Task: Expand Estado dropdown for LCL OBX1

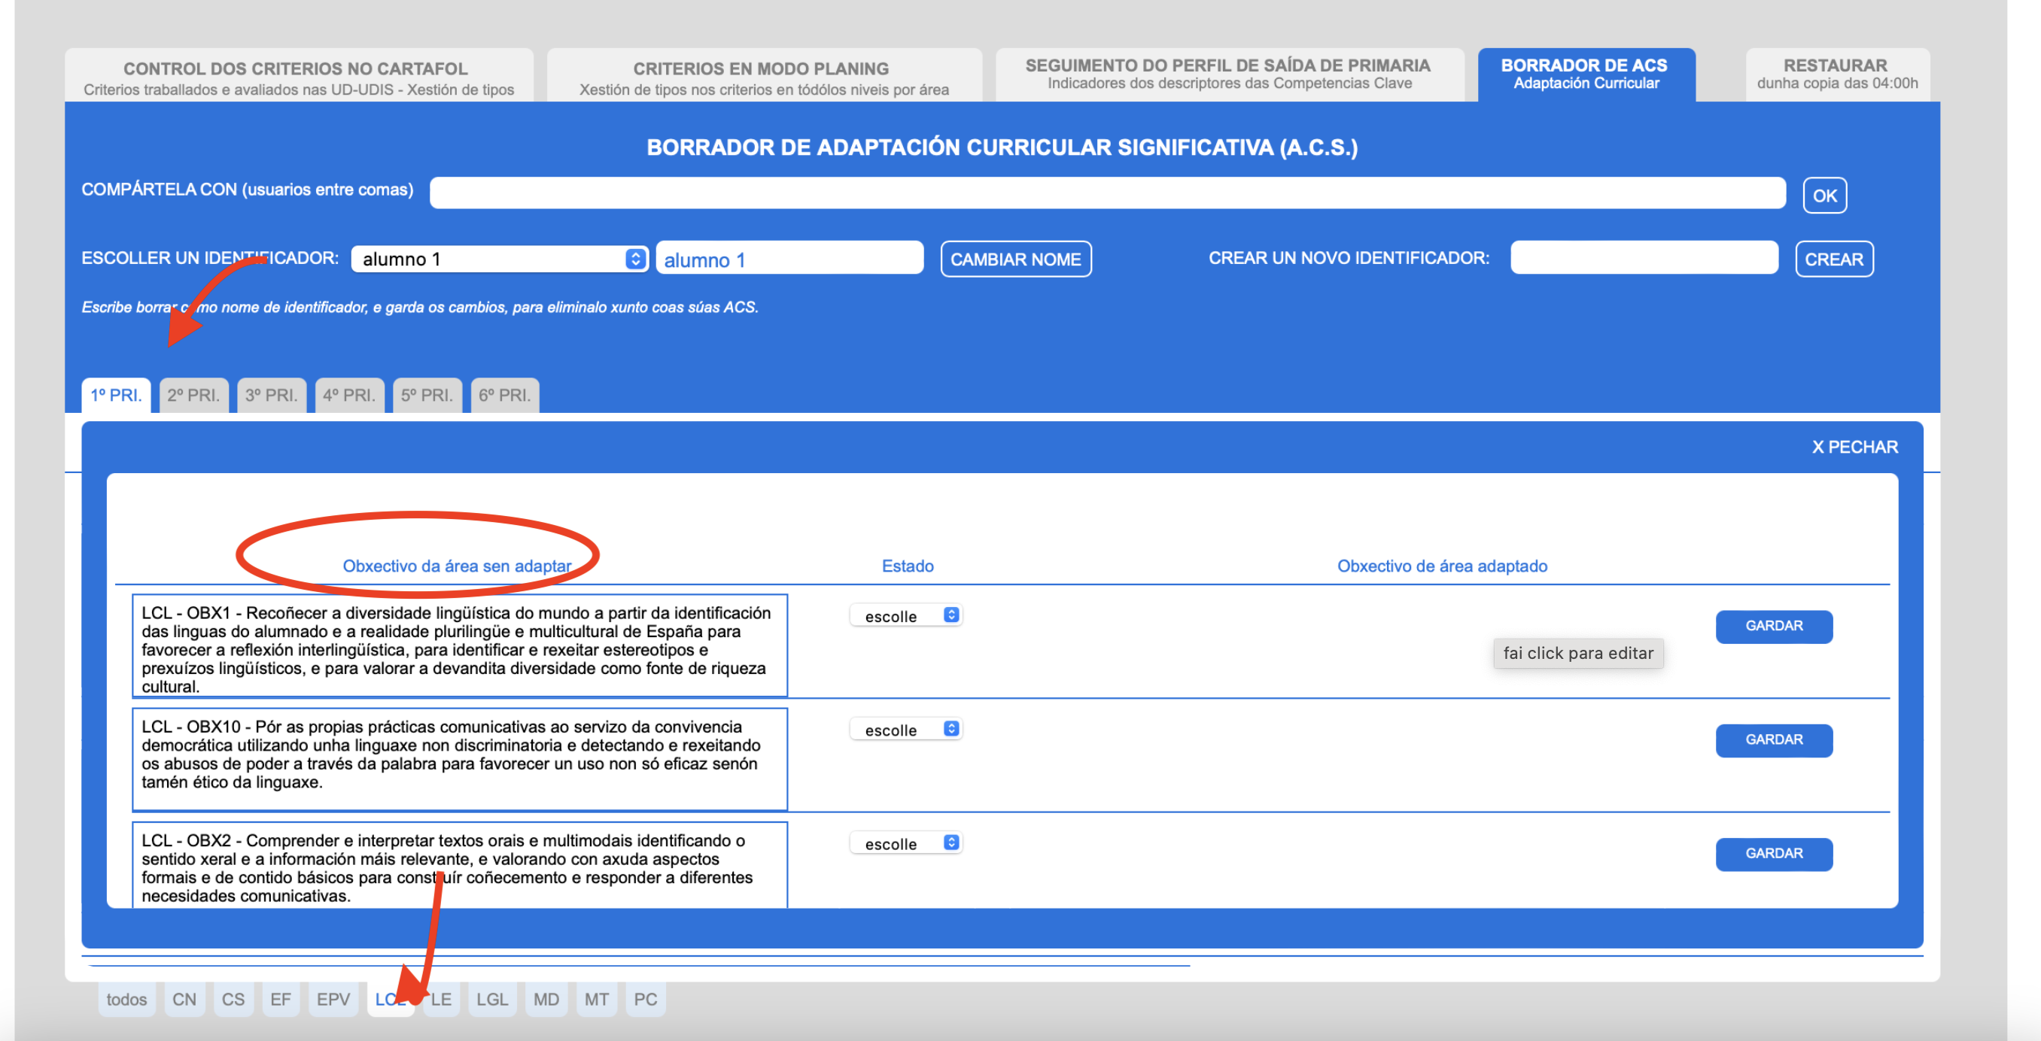Action: [x=905, y=616]
